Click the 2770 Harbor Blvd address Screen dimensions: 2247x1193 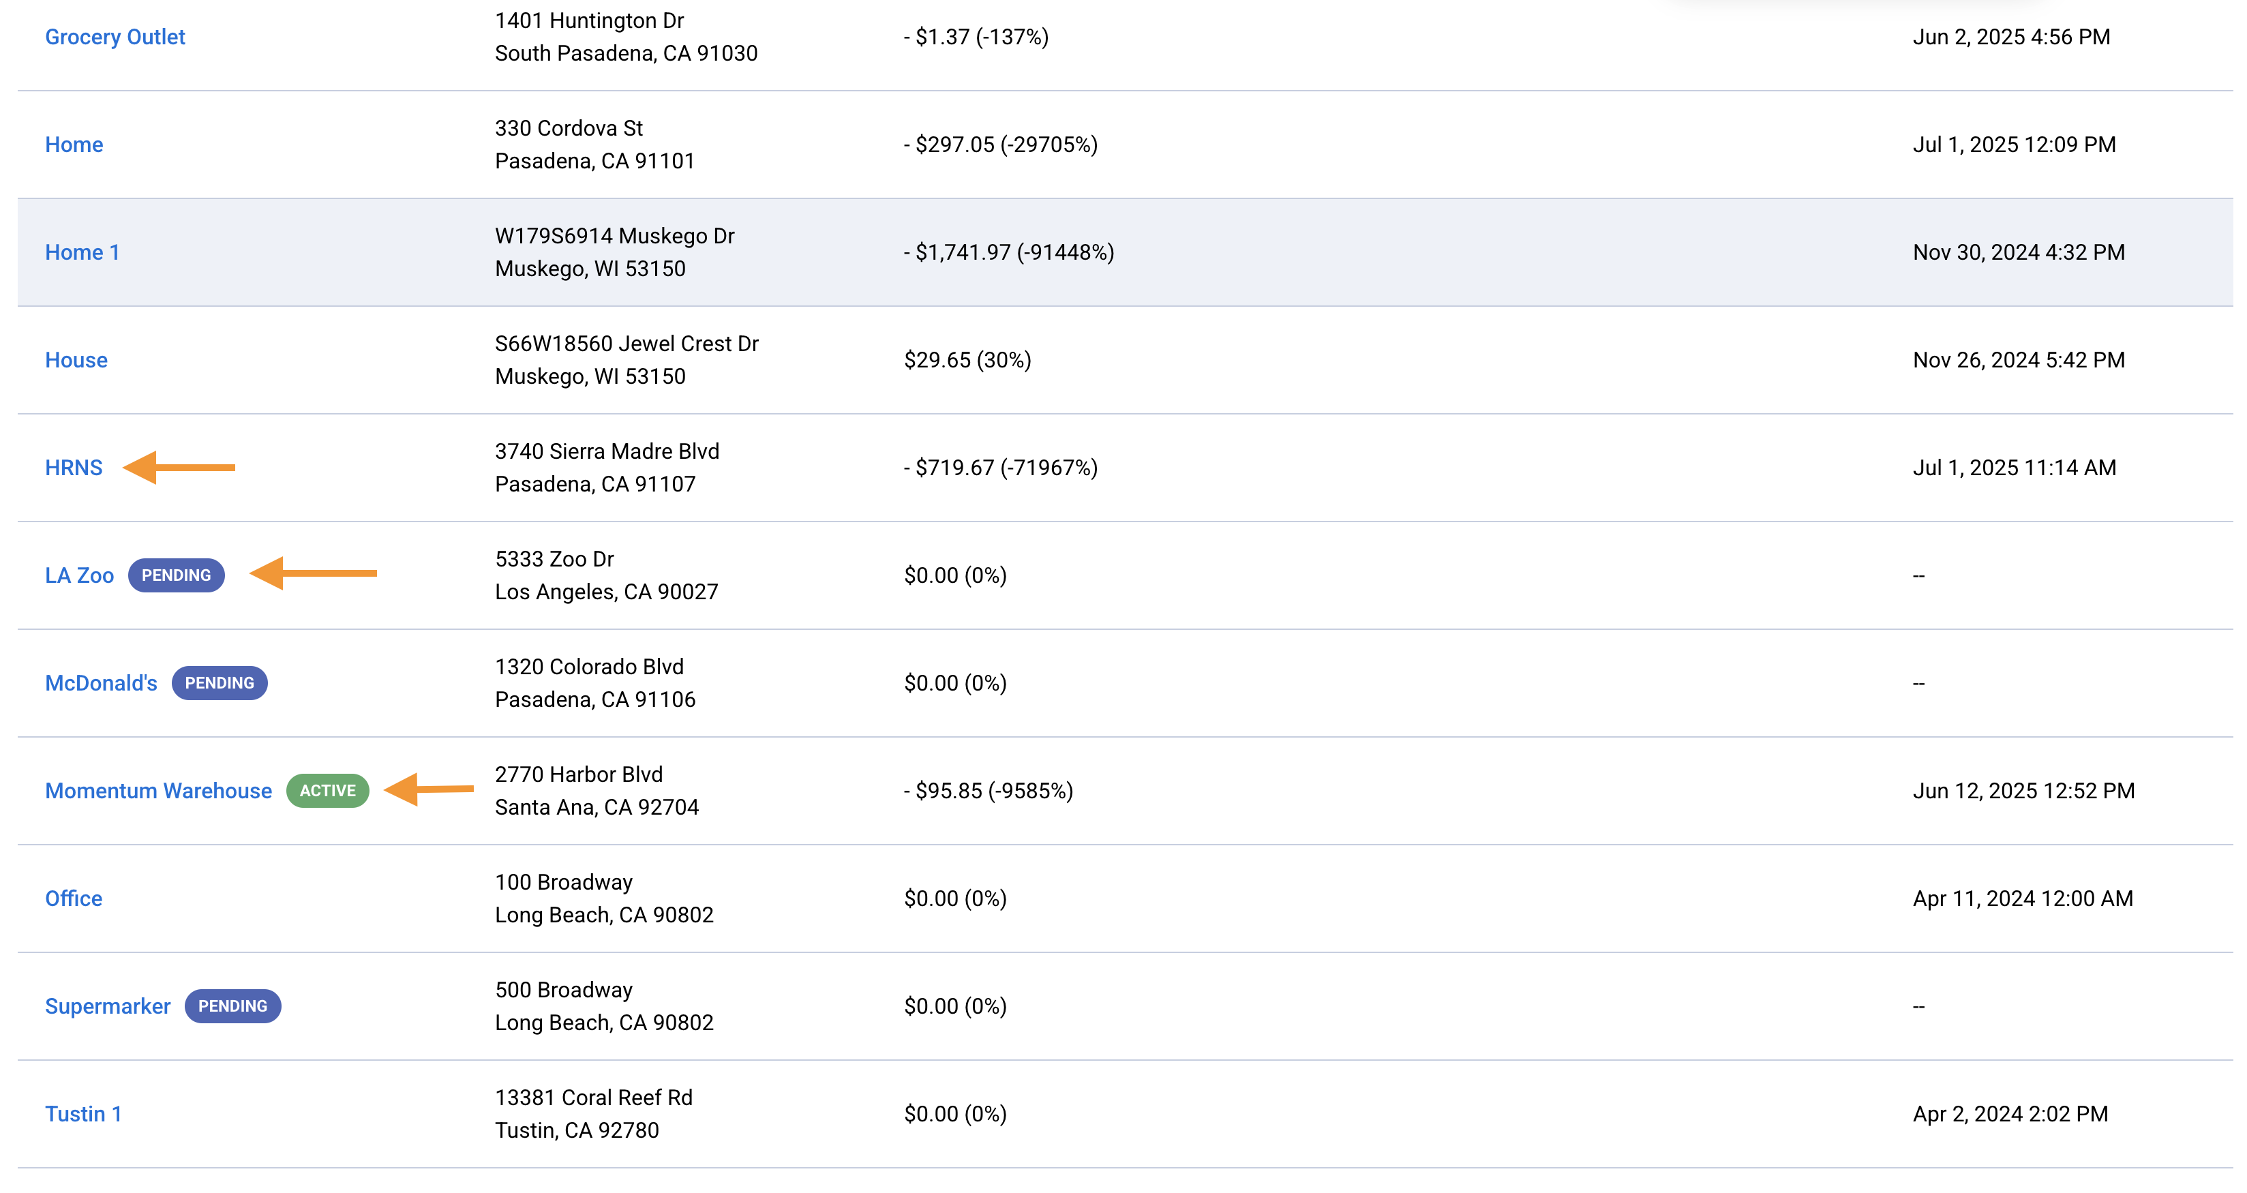pyautogui.click(x=579, y=774)
